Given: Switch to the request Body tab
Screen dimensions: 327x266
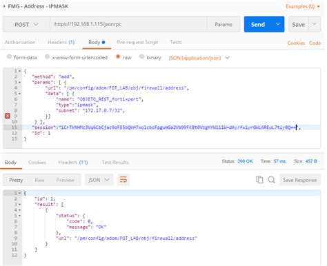Looking at the screenshot, I should click(97, 42).
